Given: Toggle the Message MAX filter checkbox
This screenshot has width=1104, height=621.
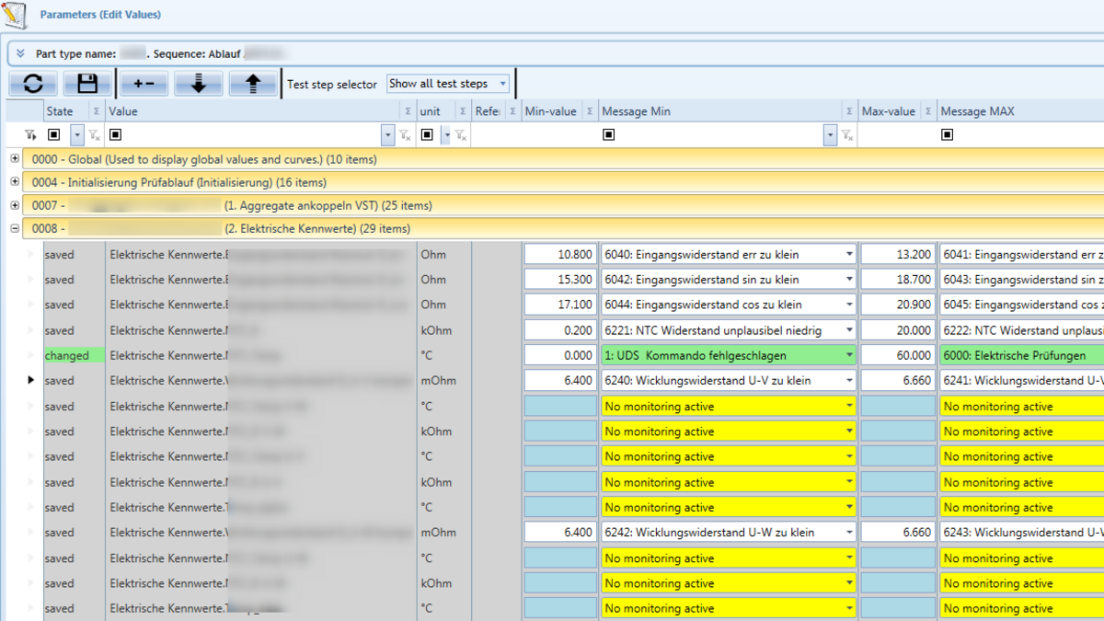Looking at the screenshot, I should pyautogui.click(x=947, y=135).
